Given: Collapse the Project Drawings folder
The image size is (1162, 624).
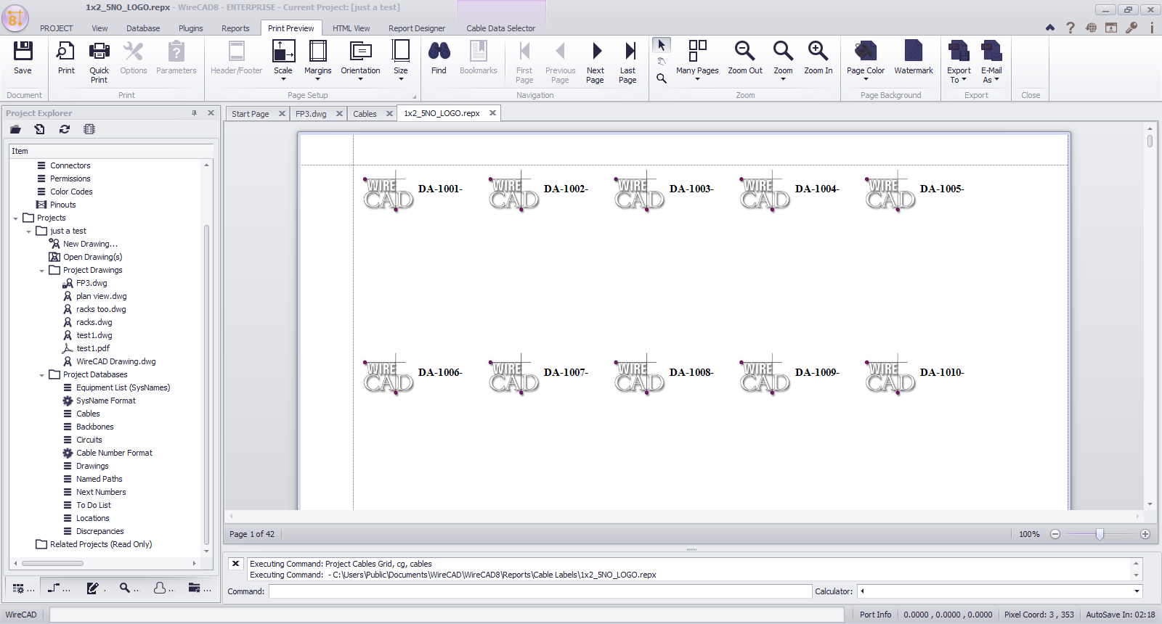Looking at the screenshot, I should tap(41, 271).
